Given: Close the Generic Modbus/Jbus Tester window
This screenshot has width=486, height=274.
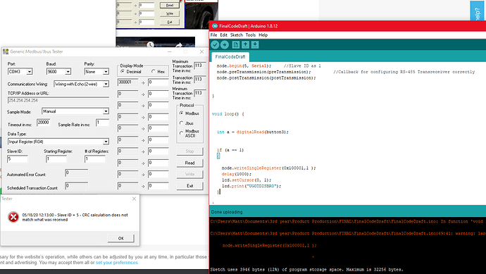Looking at the screenshot, I should click(201, 51).
